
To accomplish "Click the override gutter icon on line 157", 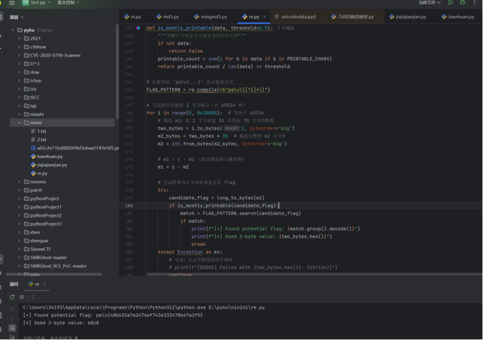I will coord(138,28).
